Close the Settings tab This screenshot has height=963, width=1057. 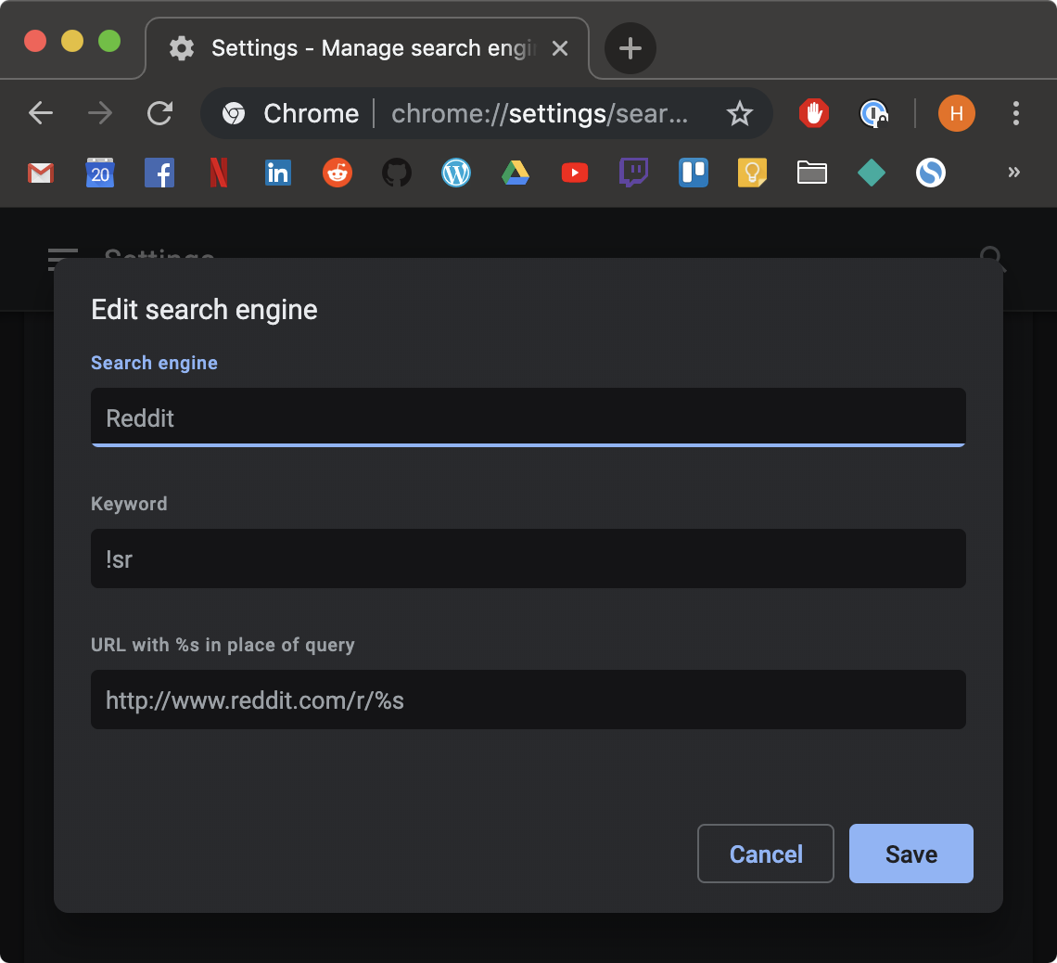(559, 48)
